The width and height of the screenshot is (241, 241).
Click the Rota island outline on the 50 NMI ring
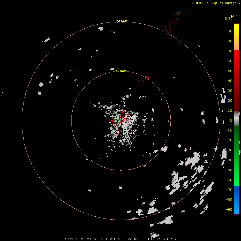tap(144, 79)
